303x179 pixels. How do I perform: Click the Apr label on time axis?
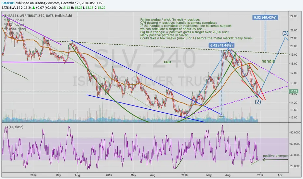click(x=280, y=175)
